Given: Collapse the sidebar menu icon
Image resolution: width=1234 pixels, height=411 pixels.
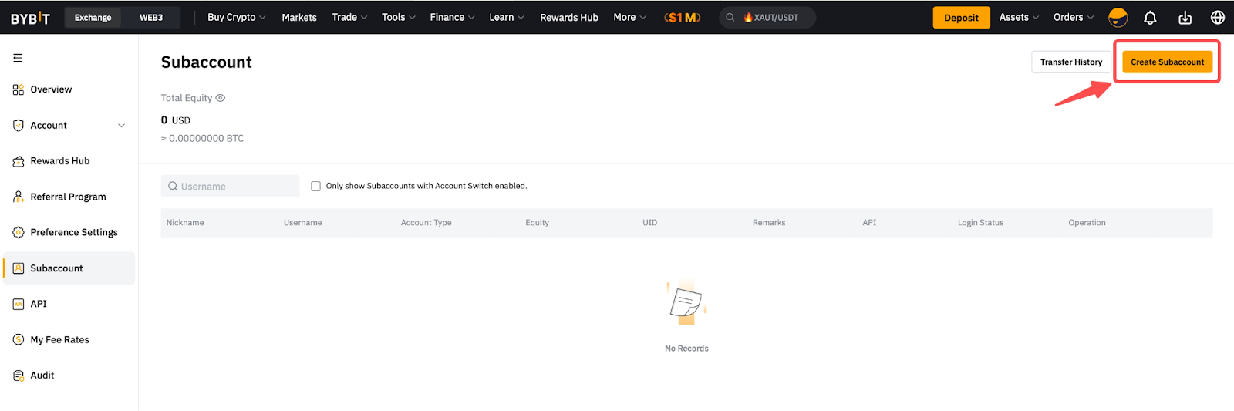Looking at the screenshot, I should pyautogui.click(x=18, y=58).
